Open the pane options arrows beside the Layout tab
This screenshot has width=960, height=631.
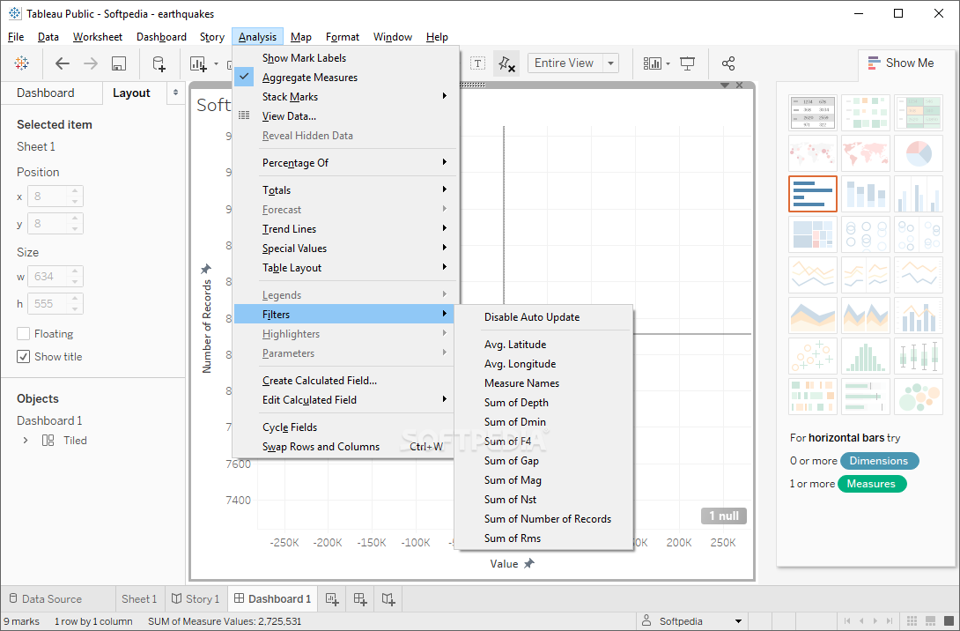click(176, 93)
